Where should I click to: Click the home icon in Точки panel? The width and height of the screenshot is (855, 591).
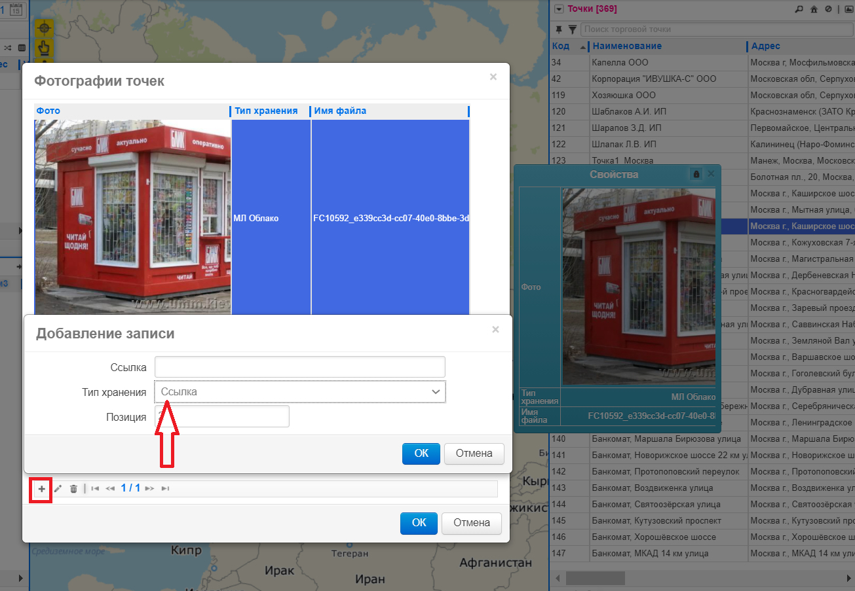pos(814,9)
